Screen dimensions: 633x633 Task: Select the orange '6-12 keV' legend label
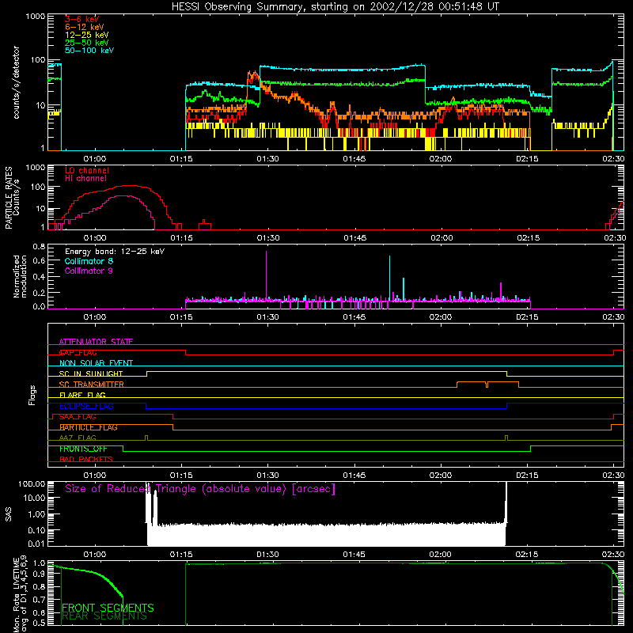point(85,27)
